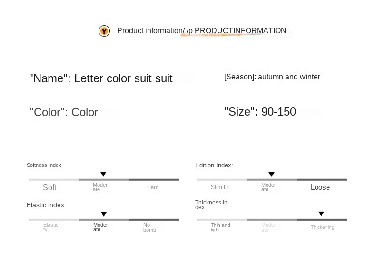Click the No bomb elastic label
This screenshot has width=376, height=262.
pos(149,227)
